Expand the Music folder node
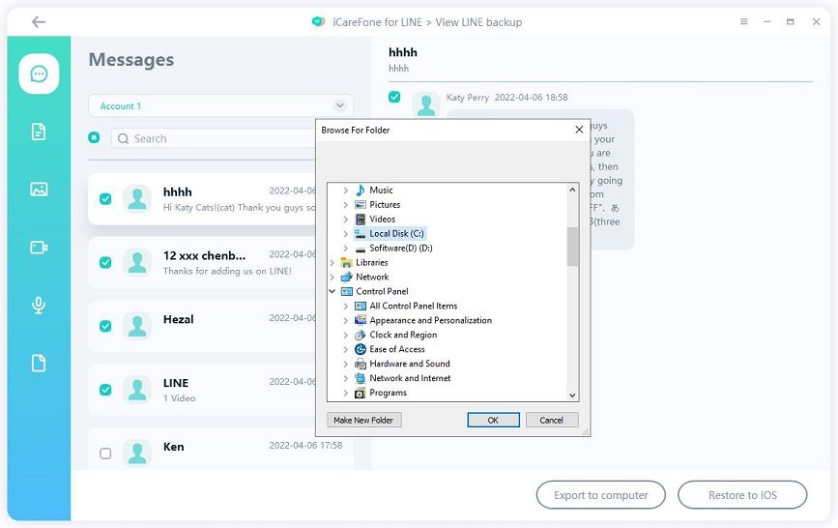Image resolution: width=838 pixels, height=528 pixels. [x=345, y=190]
